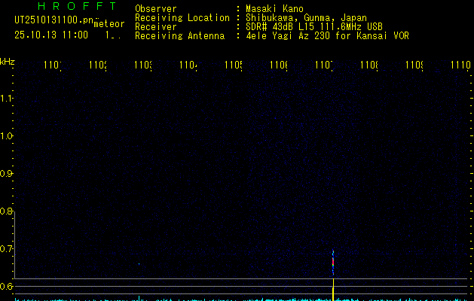Click the kHz axis unit label

click(8, 61)
